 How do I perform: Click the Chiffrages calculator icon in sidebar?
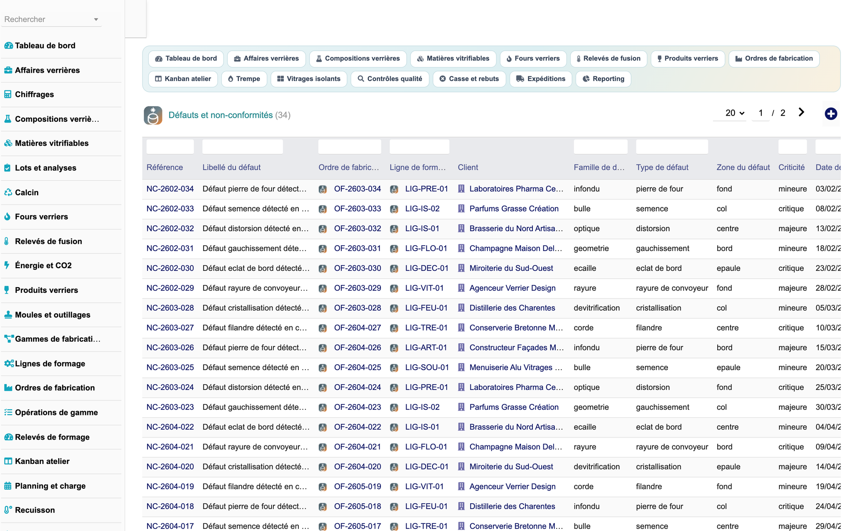coord(8,94)
